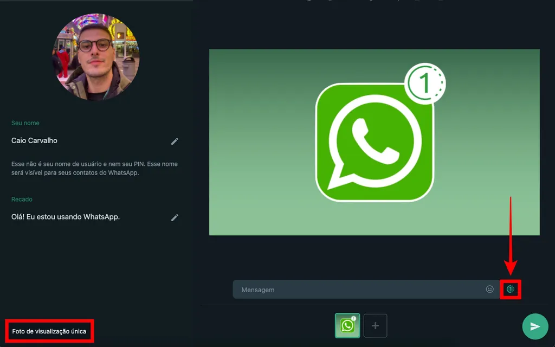Screen dimensions: 555x347
Task: Add another file with the plus button
Action: pyautogui.click(x=375, y=326)
